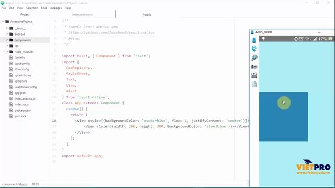
Task: Open .flowconfig in the project tree
Action: [x=22, y=69]
